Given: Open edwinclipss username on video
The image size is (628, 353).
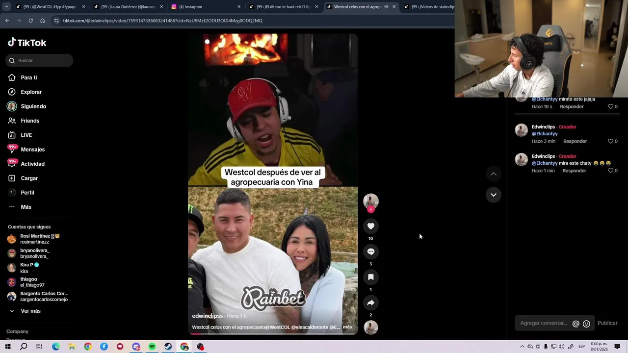Looking at the screenshot, I should point(208,316).
